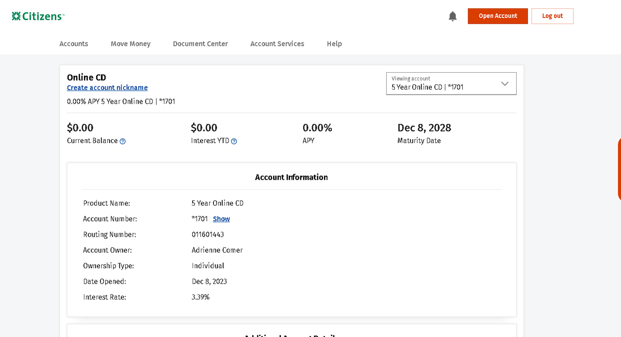The height and width of the screenshot is (337, 621).
Task: Open the notifications bell
Action: pos(453,16)
